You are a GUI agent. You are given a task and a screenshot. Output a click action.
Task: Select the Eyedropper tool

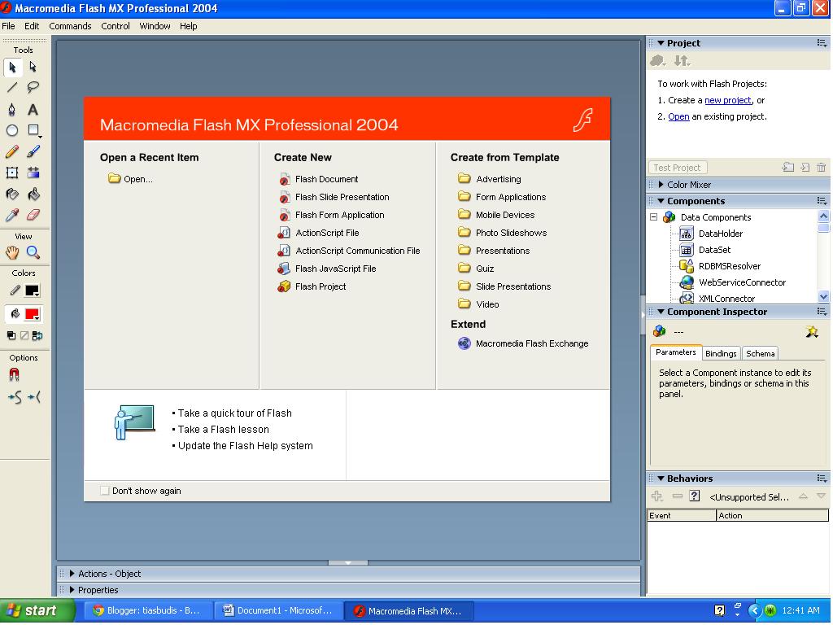point(12,215)
